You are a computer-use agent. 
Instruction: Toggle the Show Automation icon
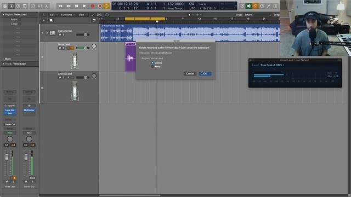click(x=93, y=15)
